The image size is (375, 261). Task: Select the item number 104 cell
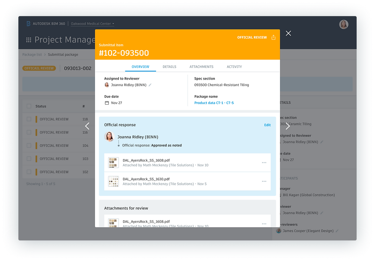[85, 145]
